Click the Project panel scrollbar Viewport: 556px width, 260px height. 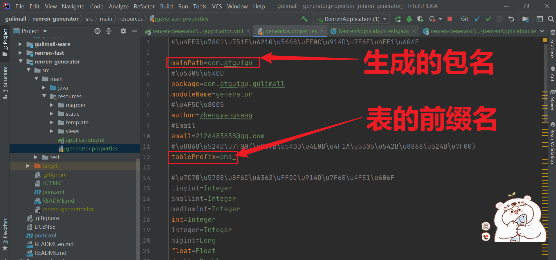click(x=138, y=209)
